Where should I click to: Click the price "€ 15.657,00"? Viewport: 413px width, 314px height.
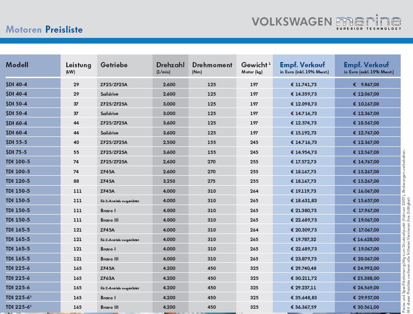click(x=366, y=200)
